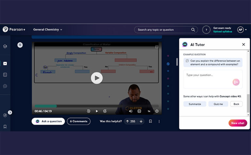Screen dimensions: 251x155
Task: Select the Quiz me option
Action: point(218,104)
